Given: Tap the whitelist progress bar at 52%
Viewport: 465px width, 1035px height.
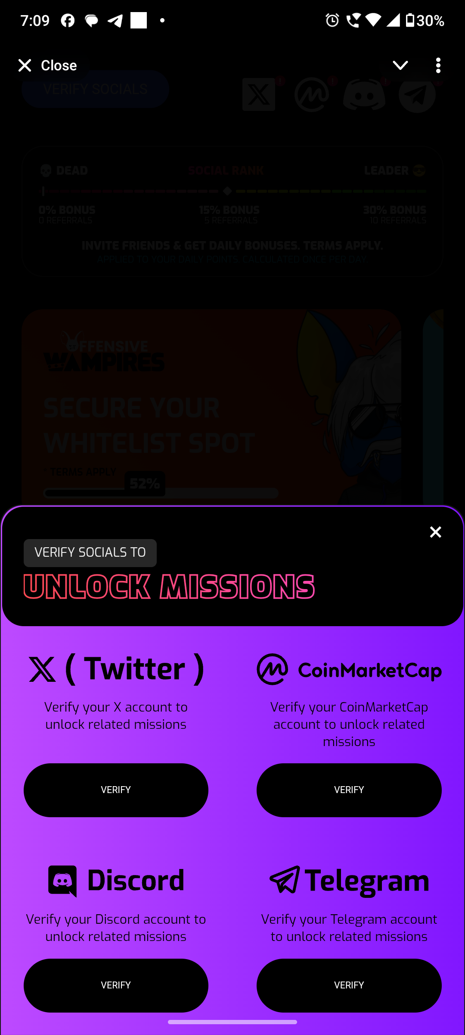Looking at the screenshot, I should click(161, 493).
